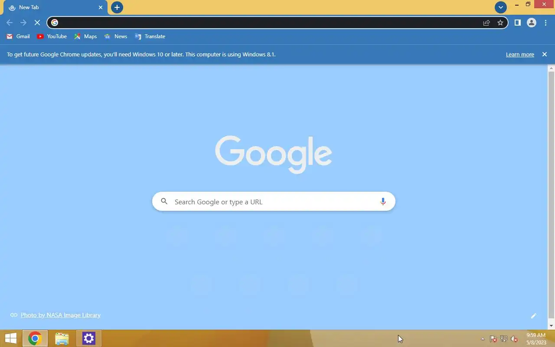Open File Explorer from taskbar
Image resolution: width=555 pixels, height=347 pixels.
coord(62,338)
